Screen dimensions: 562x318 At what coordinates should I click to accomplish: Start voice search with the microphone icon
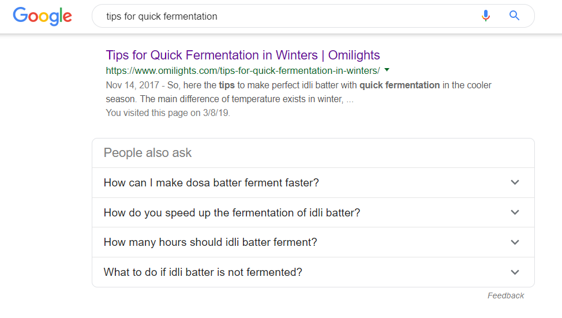[486, 16]
